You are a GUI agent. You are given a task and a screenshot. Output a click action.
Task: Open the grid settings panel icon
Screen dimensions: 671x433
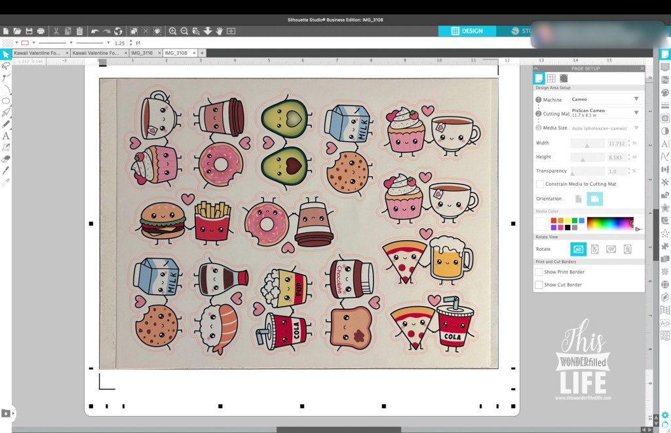pyautogui.click(x=551, y=78)
